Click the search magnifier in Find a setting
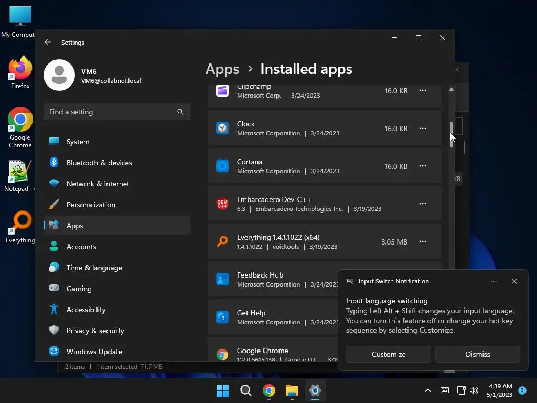Image resolution: width=537 pixels, height=403 pixels. (180, 112)
